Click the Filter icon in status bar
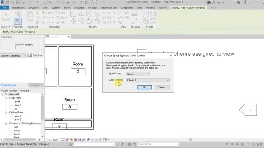 [x=258, y=144]
